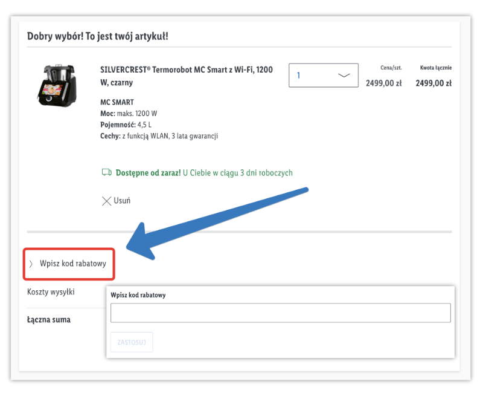This screenshot has height=393, width=483.
Task: Select the 'Dobry wybór! To jest twój artykuł!' heading
Action: point(98,36)
